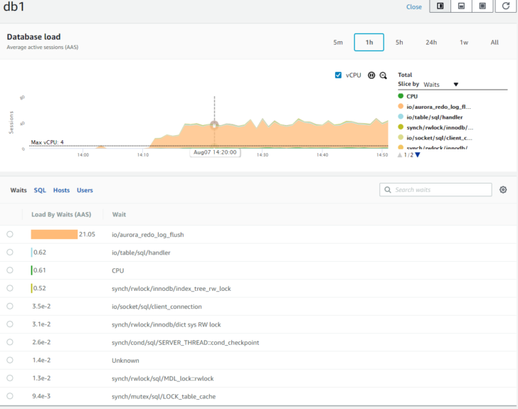Click the zoom out magnifier icon
Image resolution: width=518 pixels, height=409 pixels.
click(x=384, y=75)
